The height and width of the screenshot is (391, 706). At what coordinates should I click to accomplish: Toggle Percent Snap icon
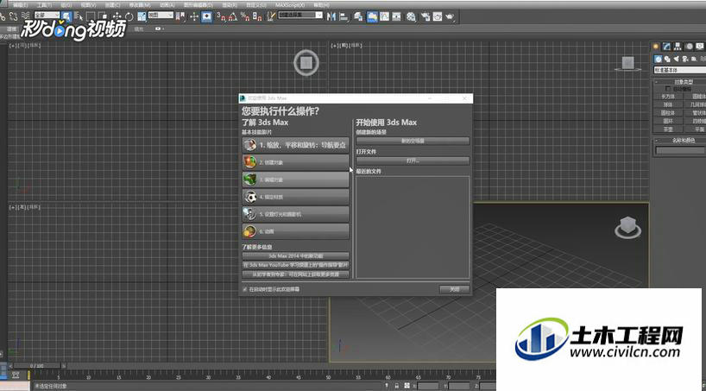(x=245, y=16)
